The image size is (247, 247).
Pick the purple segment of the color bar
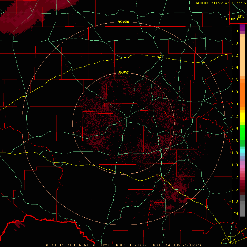[x=242, y=28]
